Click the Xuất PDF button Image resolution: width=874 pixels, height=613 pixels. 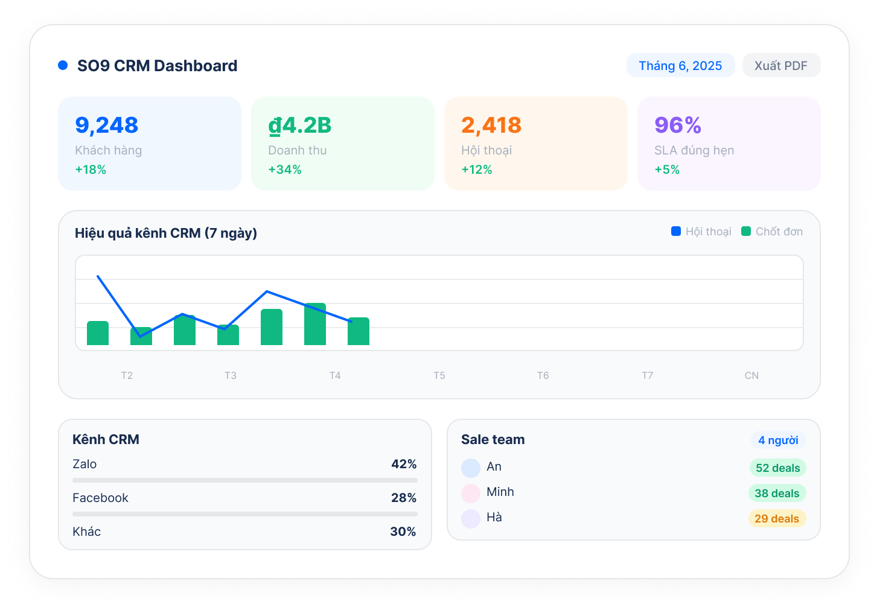click(781, 66)
